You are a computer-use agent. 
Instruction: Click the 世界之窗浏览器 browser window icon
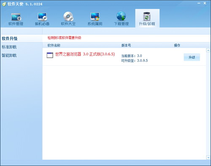50,55
